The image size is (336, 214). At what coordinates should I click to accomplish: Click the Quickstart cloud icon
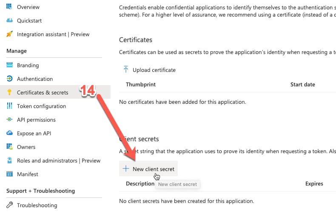pyautogui.click(x=9, y=20)
